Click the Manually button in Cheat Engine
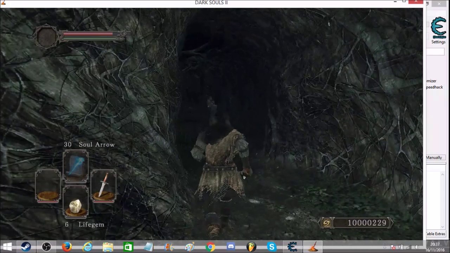Image resolution: width=450 pixels, height=253 pixels. (x=436, y=157)
